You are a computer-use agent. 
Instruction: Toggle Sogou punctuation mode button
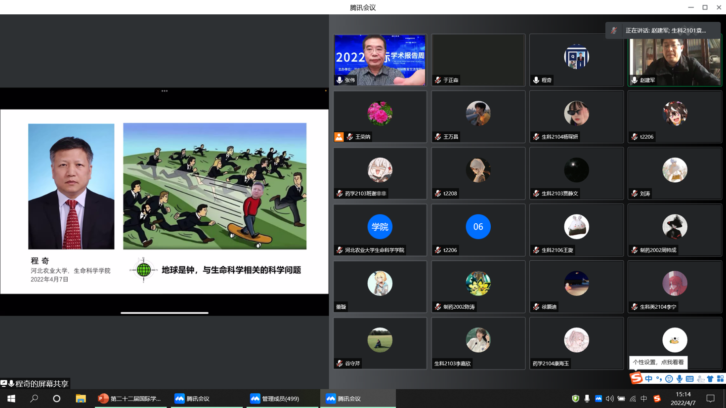pos(659,379)
